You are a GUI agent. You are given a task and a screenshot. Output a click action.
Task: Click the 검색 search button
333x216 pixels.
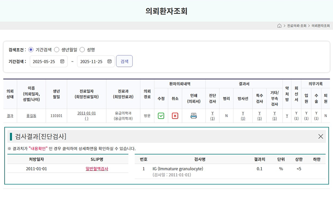(x=124, y=61)
